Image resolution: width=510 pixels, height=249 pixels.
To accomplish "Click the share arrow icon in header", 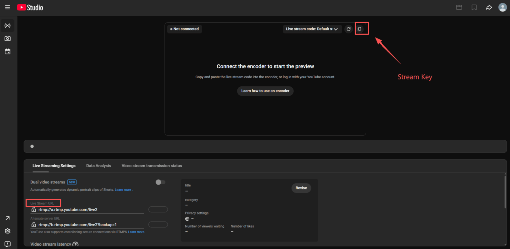I will click(489, 7).
